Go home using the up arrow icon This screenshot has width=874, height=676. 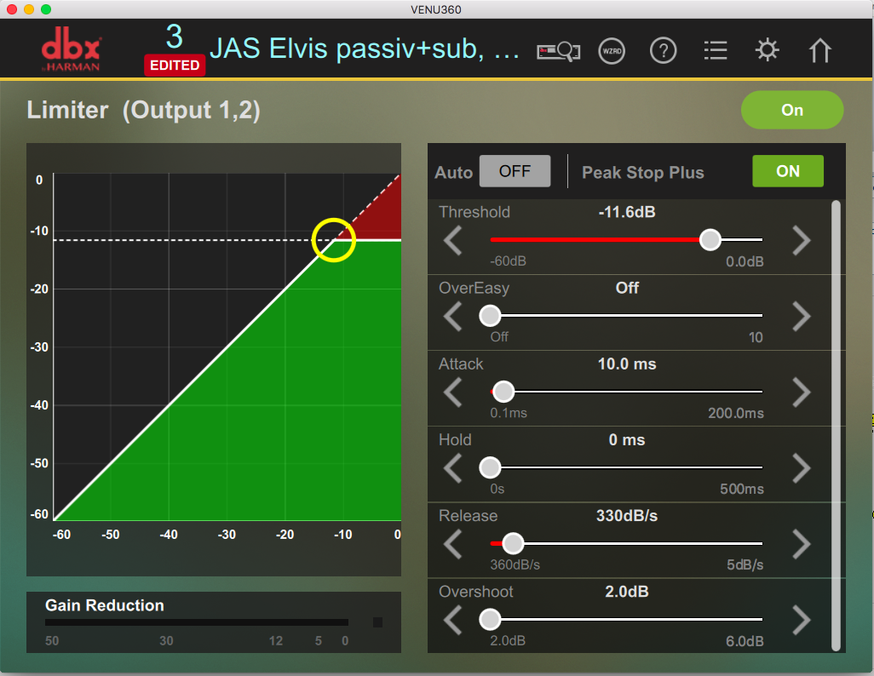click(819, 50)
